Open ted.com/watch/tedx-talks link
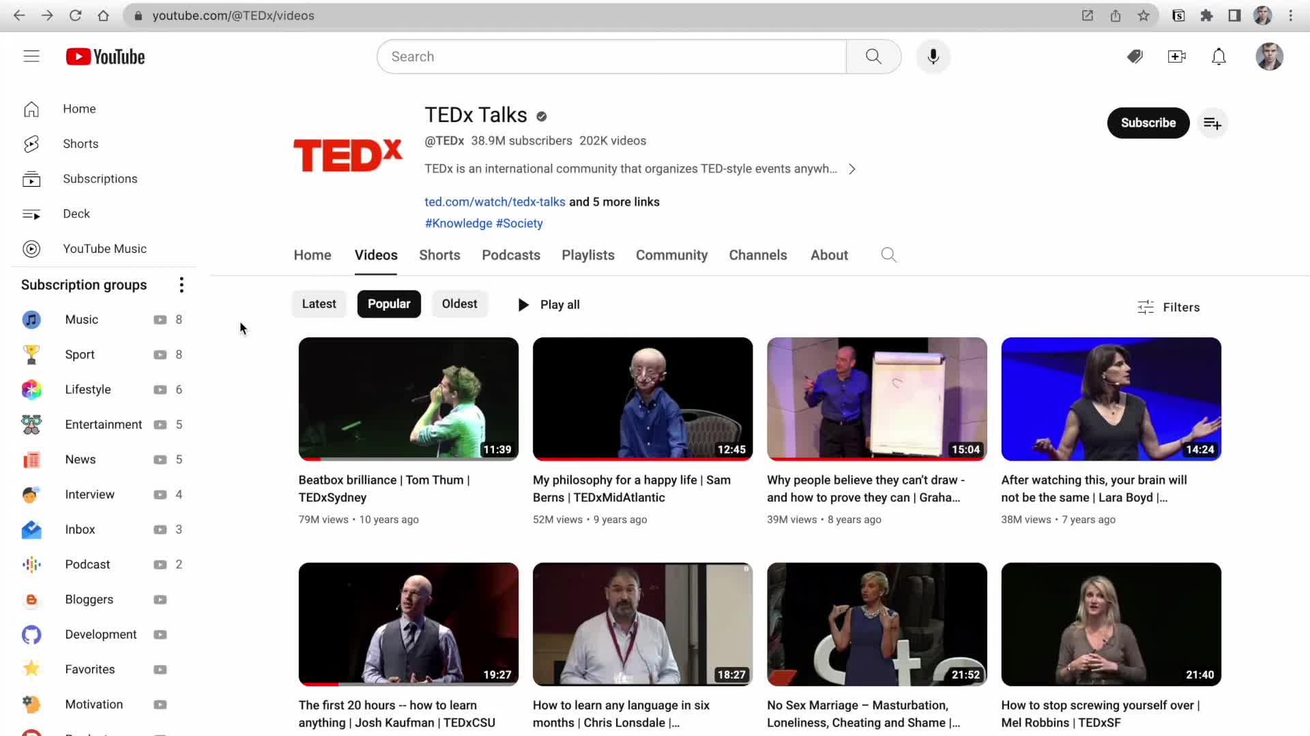Image resolution: width=1310 pixels, height=736 pixels. click(x=495, y=202)
